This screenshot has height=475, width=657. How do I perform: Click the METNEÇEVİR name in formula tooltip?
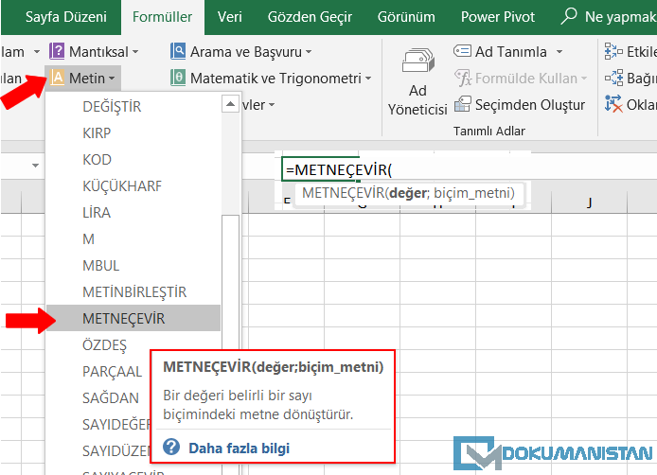point(343,193)
